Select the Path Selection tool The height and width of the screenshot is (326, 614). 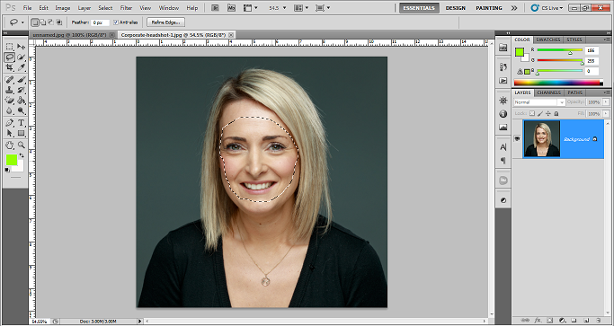point(9,133)
